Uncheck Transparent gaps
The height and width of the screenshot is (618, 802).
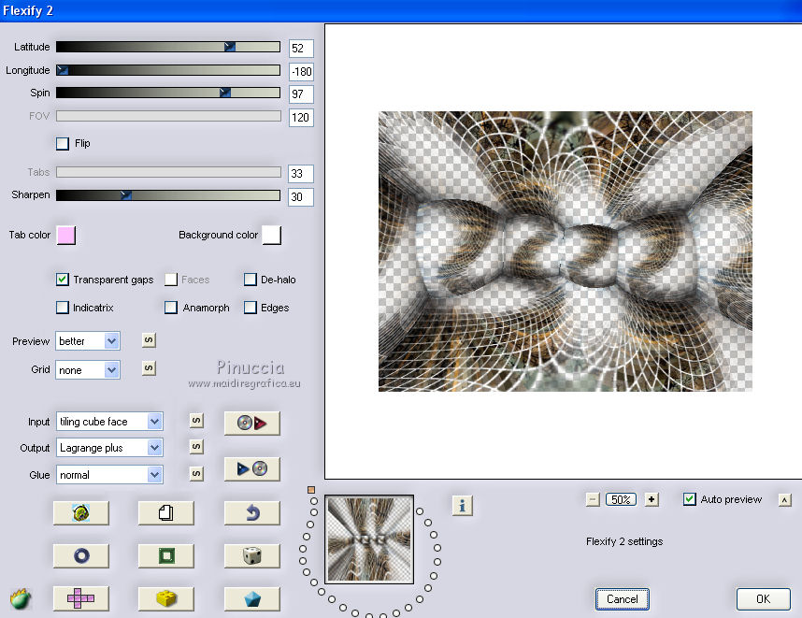click(x=63, y=280)
